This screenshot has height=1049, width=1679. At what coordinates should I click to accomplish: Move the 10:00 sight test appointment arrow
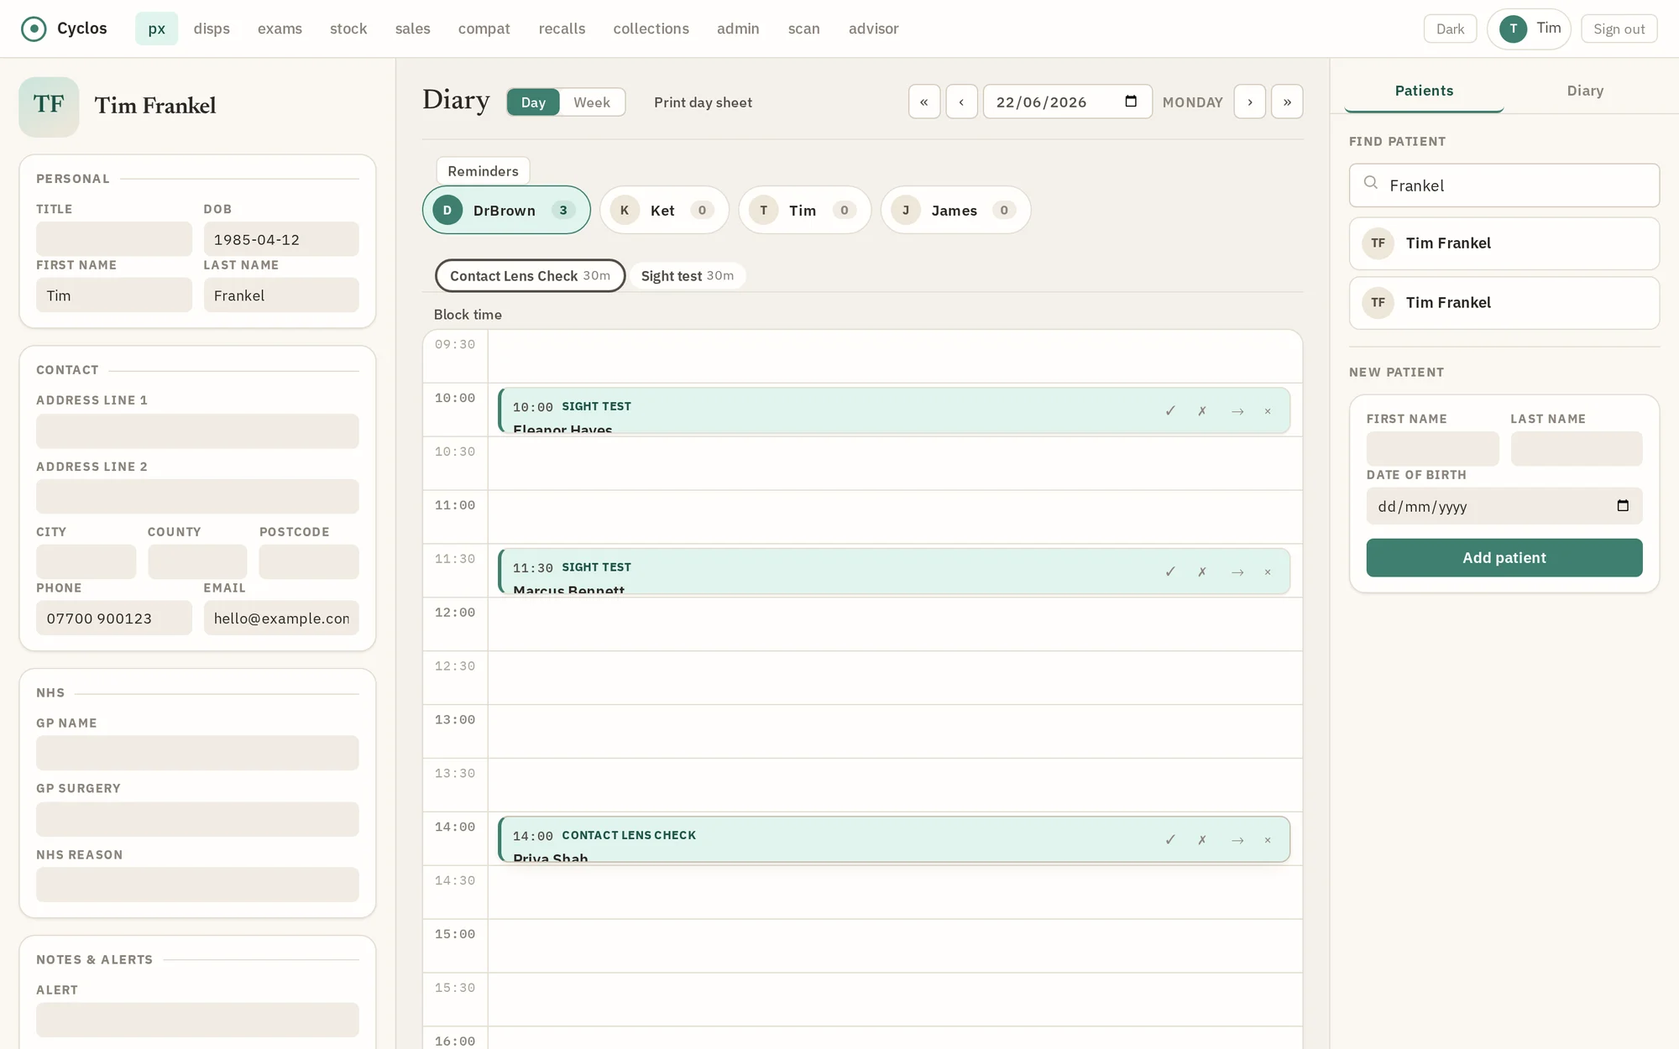tap(1237, 411)
